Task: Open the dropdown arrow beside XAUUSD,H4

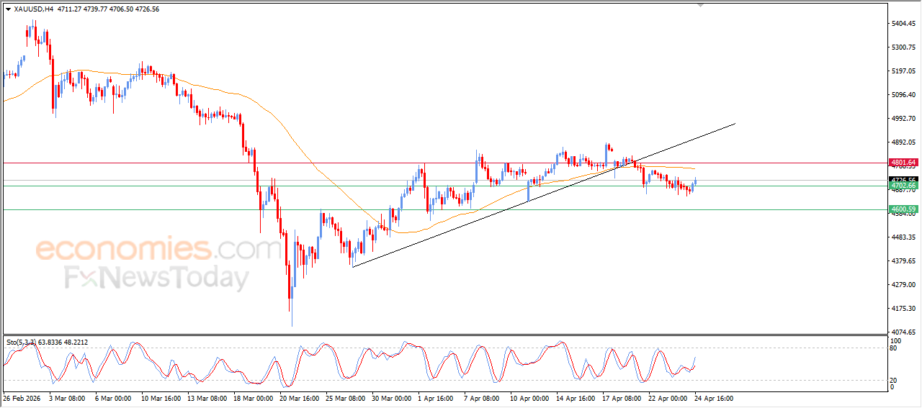Action: point(8,9)
